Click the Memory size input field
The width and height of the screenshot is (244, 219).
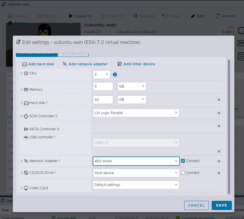pos(103,86)
